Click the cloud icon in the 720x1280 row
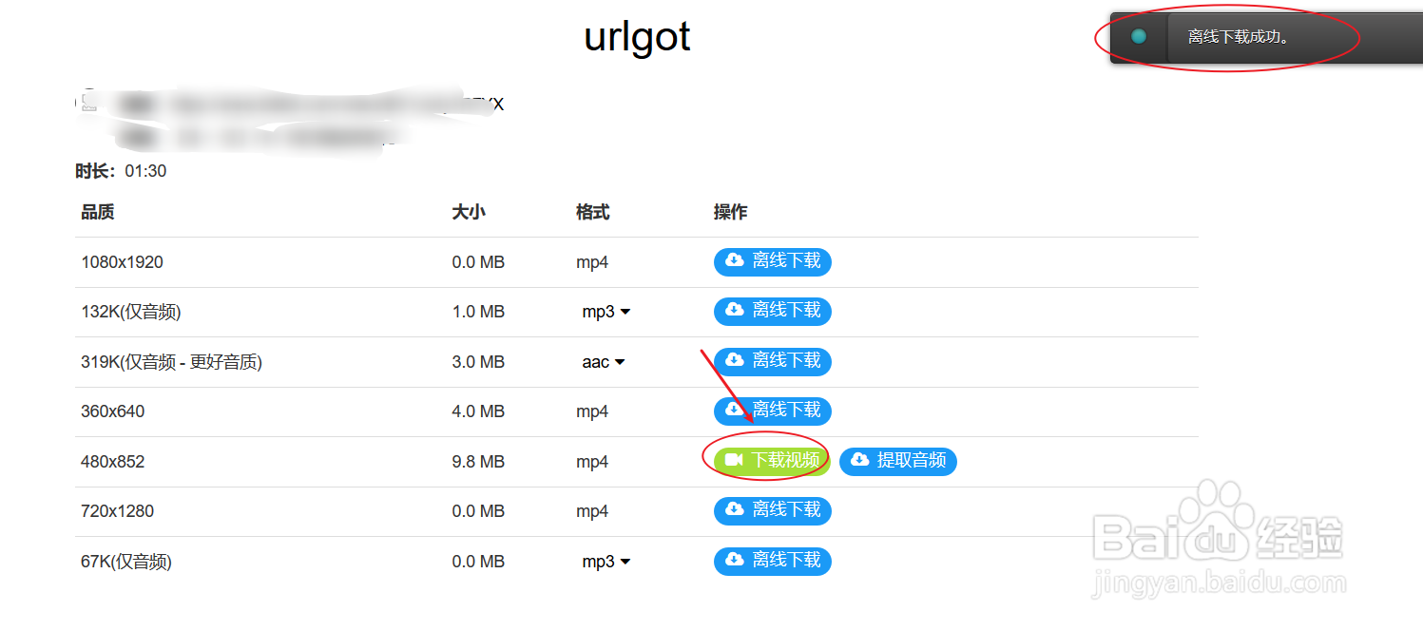This screenshot has height=631, width=1423. pyautogui.click(x=734, y=510)
